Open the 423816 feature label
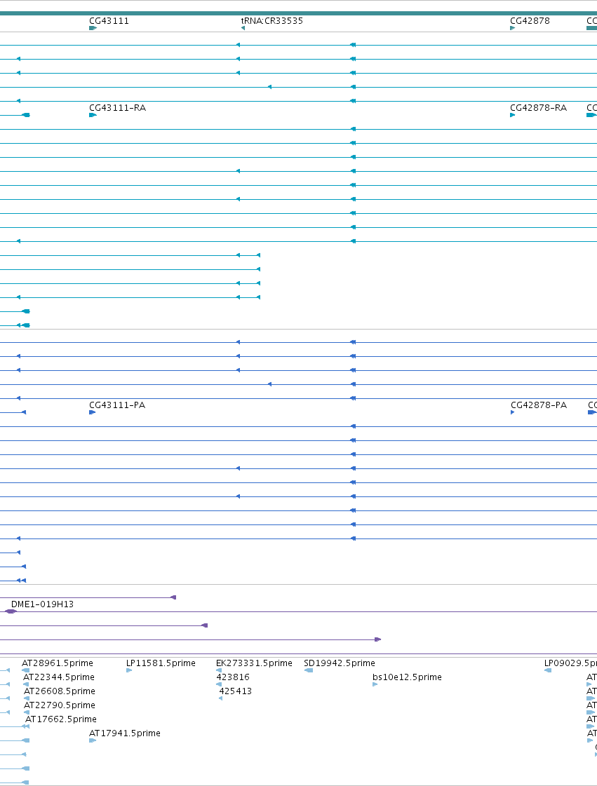The image size is (597, 786). click(233, 677)
